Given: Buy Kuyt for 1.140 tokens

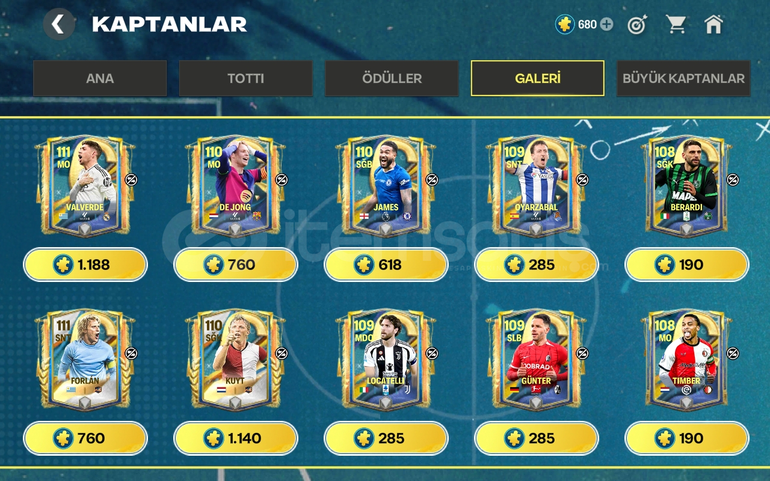Looking at the screenshot, I should (236, 438).
